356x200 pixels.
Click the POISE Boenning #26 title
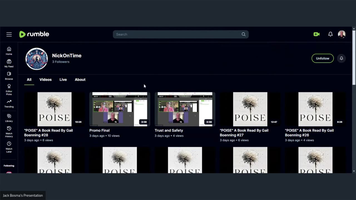click(x=309, y=133)
